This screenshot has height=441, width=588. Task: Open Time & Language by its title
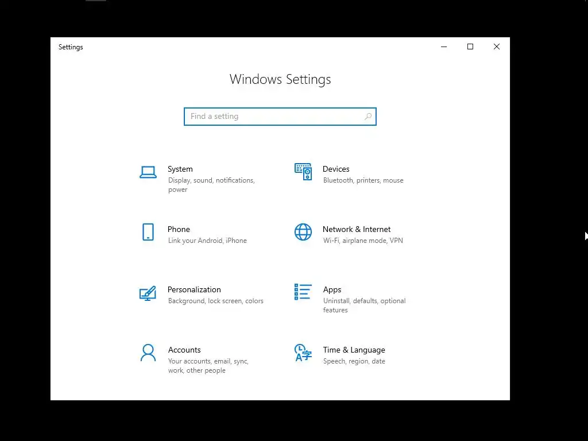[354, 350]
